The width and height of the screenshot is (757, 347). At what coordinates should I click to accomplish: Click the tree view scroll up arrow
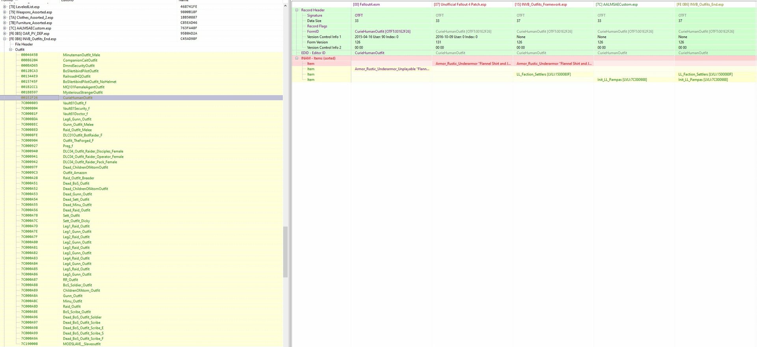[x=285, y=6]
